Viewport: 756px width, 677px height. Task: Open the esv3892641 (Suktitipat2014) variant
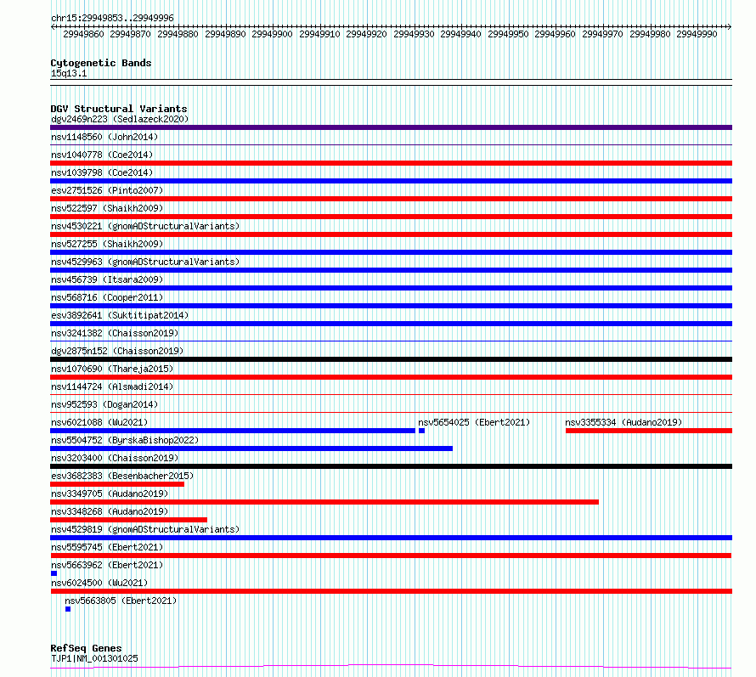[120, 315]
